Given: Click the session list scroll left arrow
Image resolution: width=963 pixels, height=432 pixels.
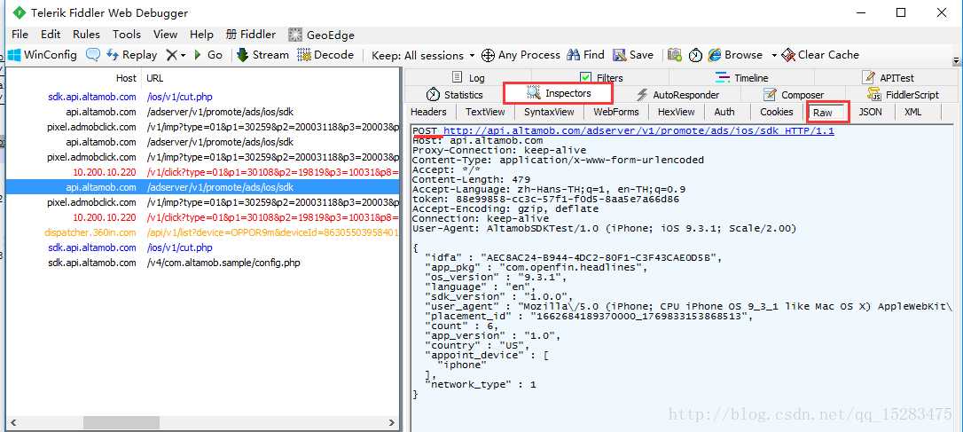Looking at the screenshot, I should (x=13, y=423).
